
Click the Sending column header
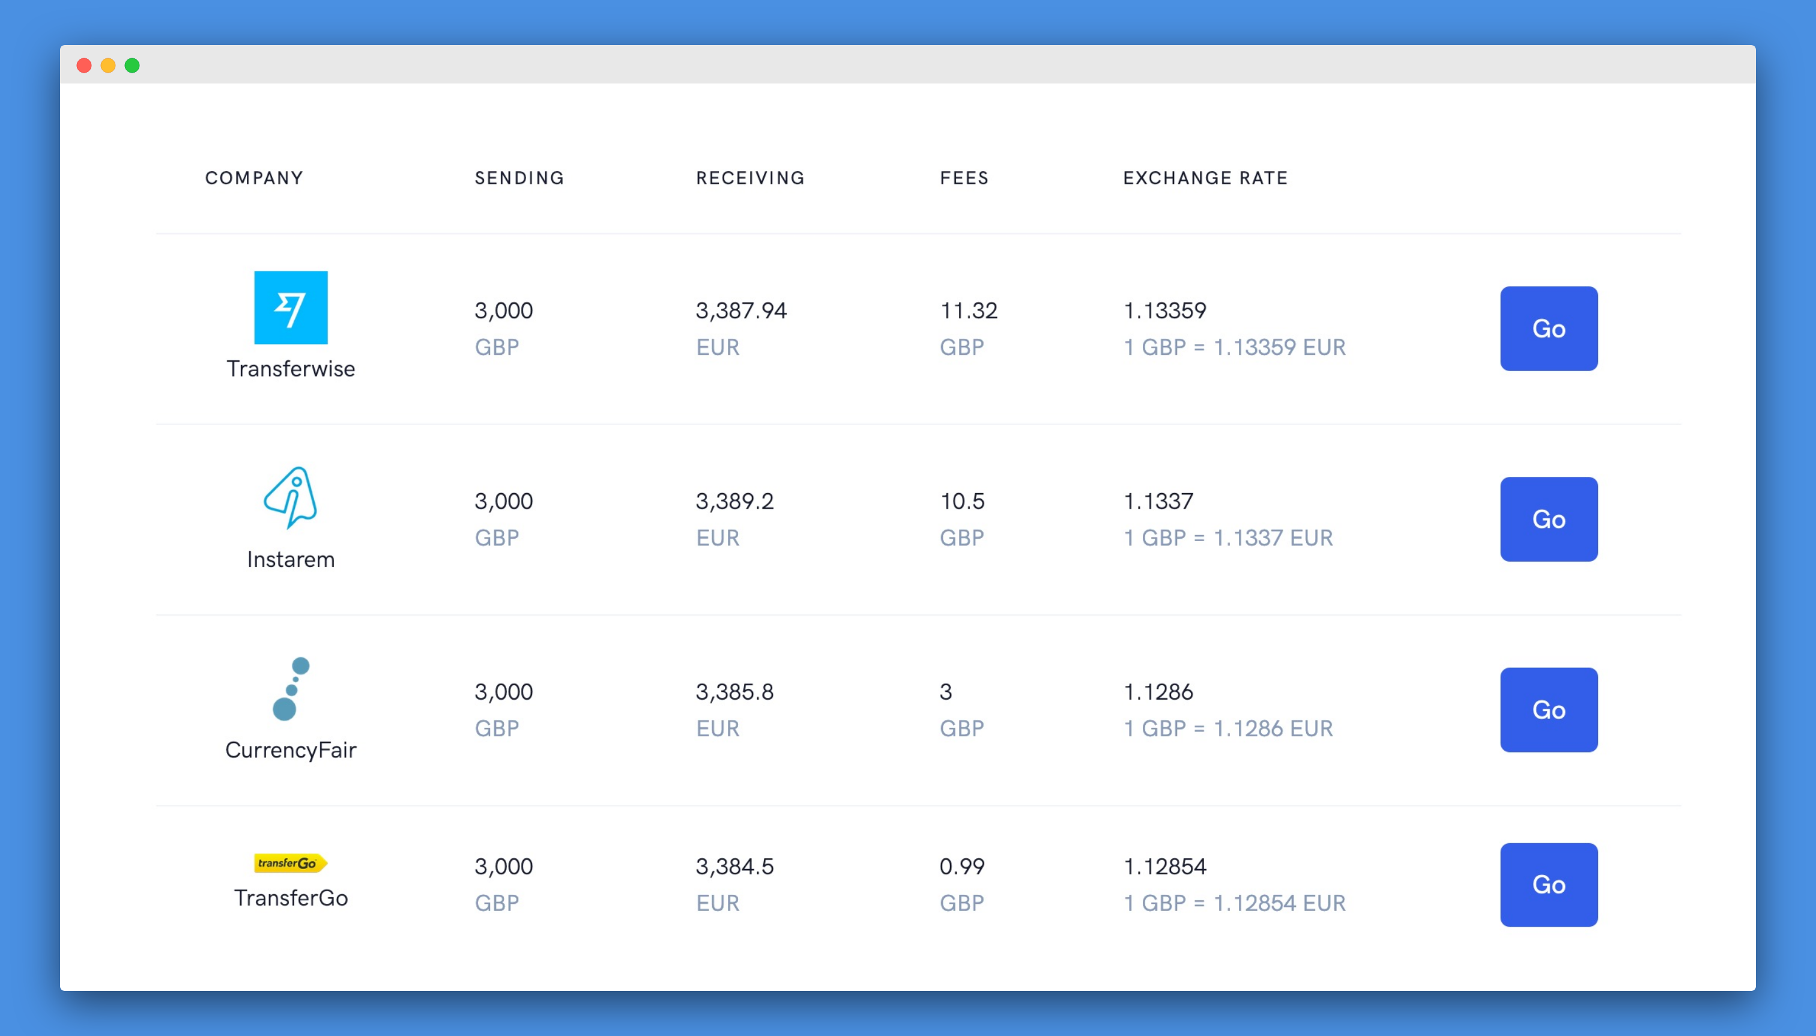519,178
